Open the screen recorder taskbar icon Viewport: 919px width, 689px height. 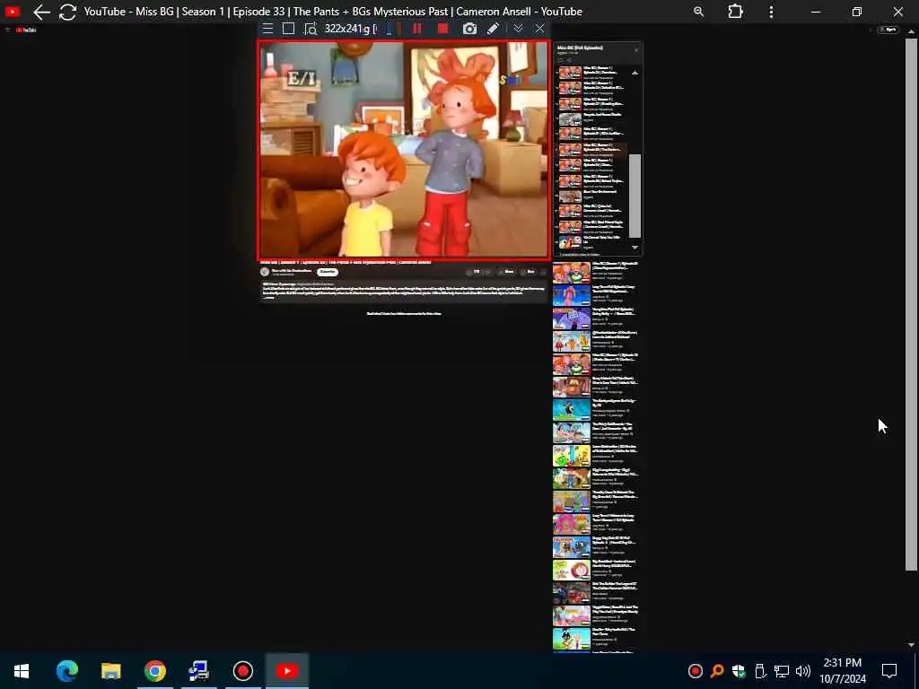point(242,670)
